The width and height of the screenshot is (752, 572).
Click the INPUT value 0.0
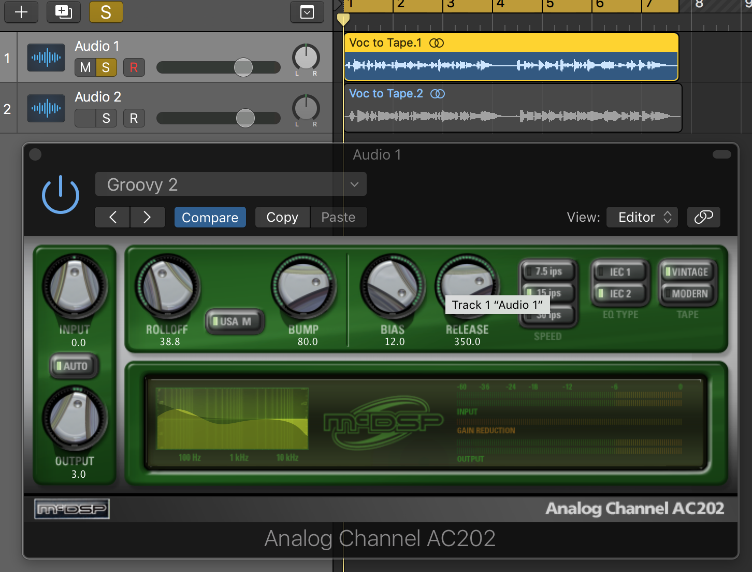tap(79, 342)
